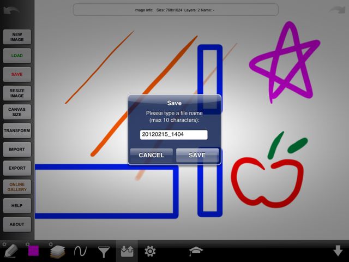Open settings gear icon
349x262 pixels.
click(150, 251)
